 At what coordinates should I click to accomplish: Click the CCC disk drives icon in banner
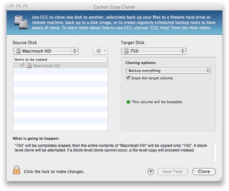click(21, 22)
